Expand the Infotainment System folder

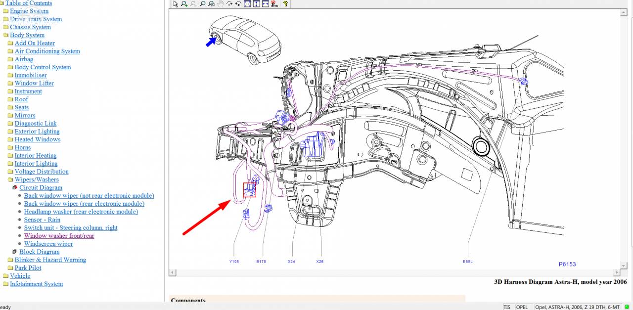tap(6, 284)
